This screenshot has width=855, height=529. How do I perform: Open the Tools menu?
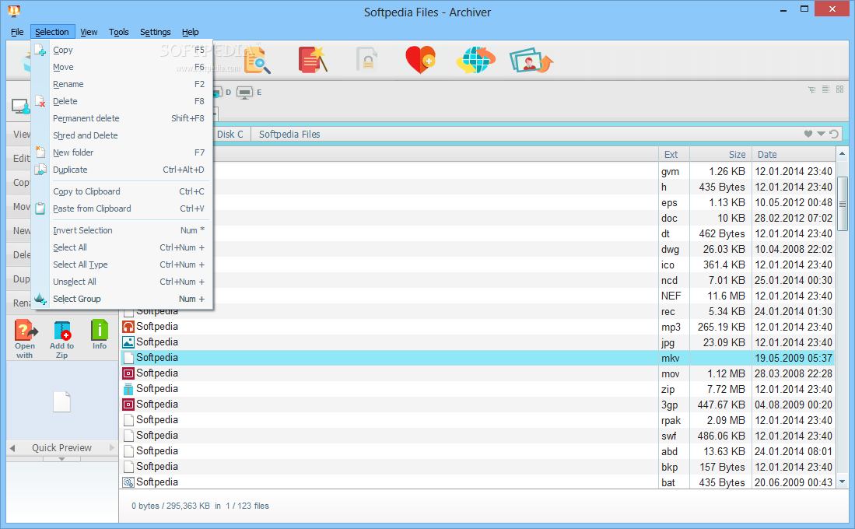coord(119,32)
